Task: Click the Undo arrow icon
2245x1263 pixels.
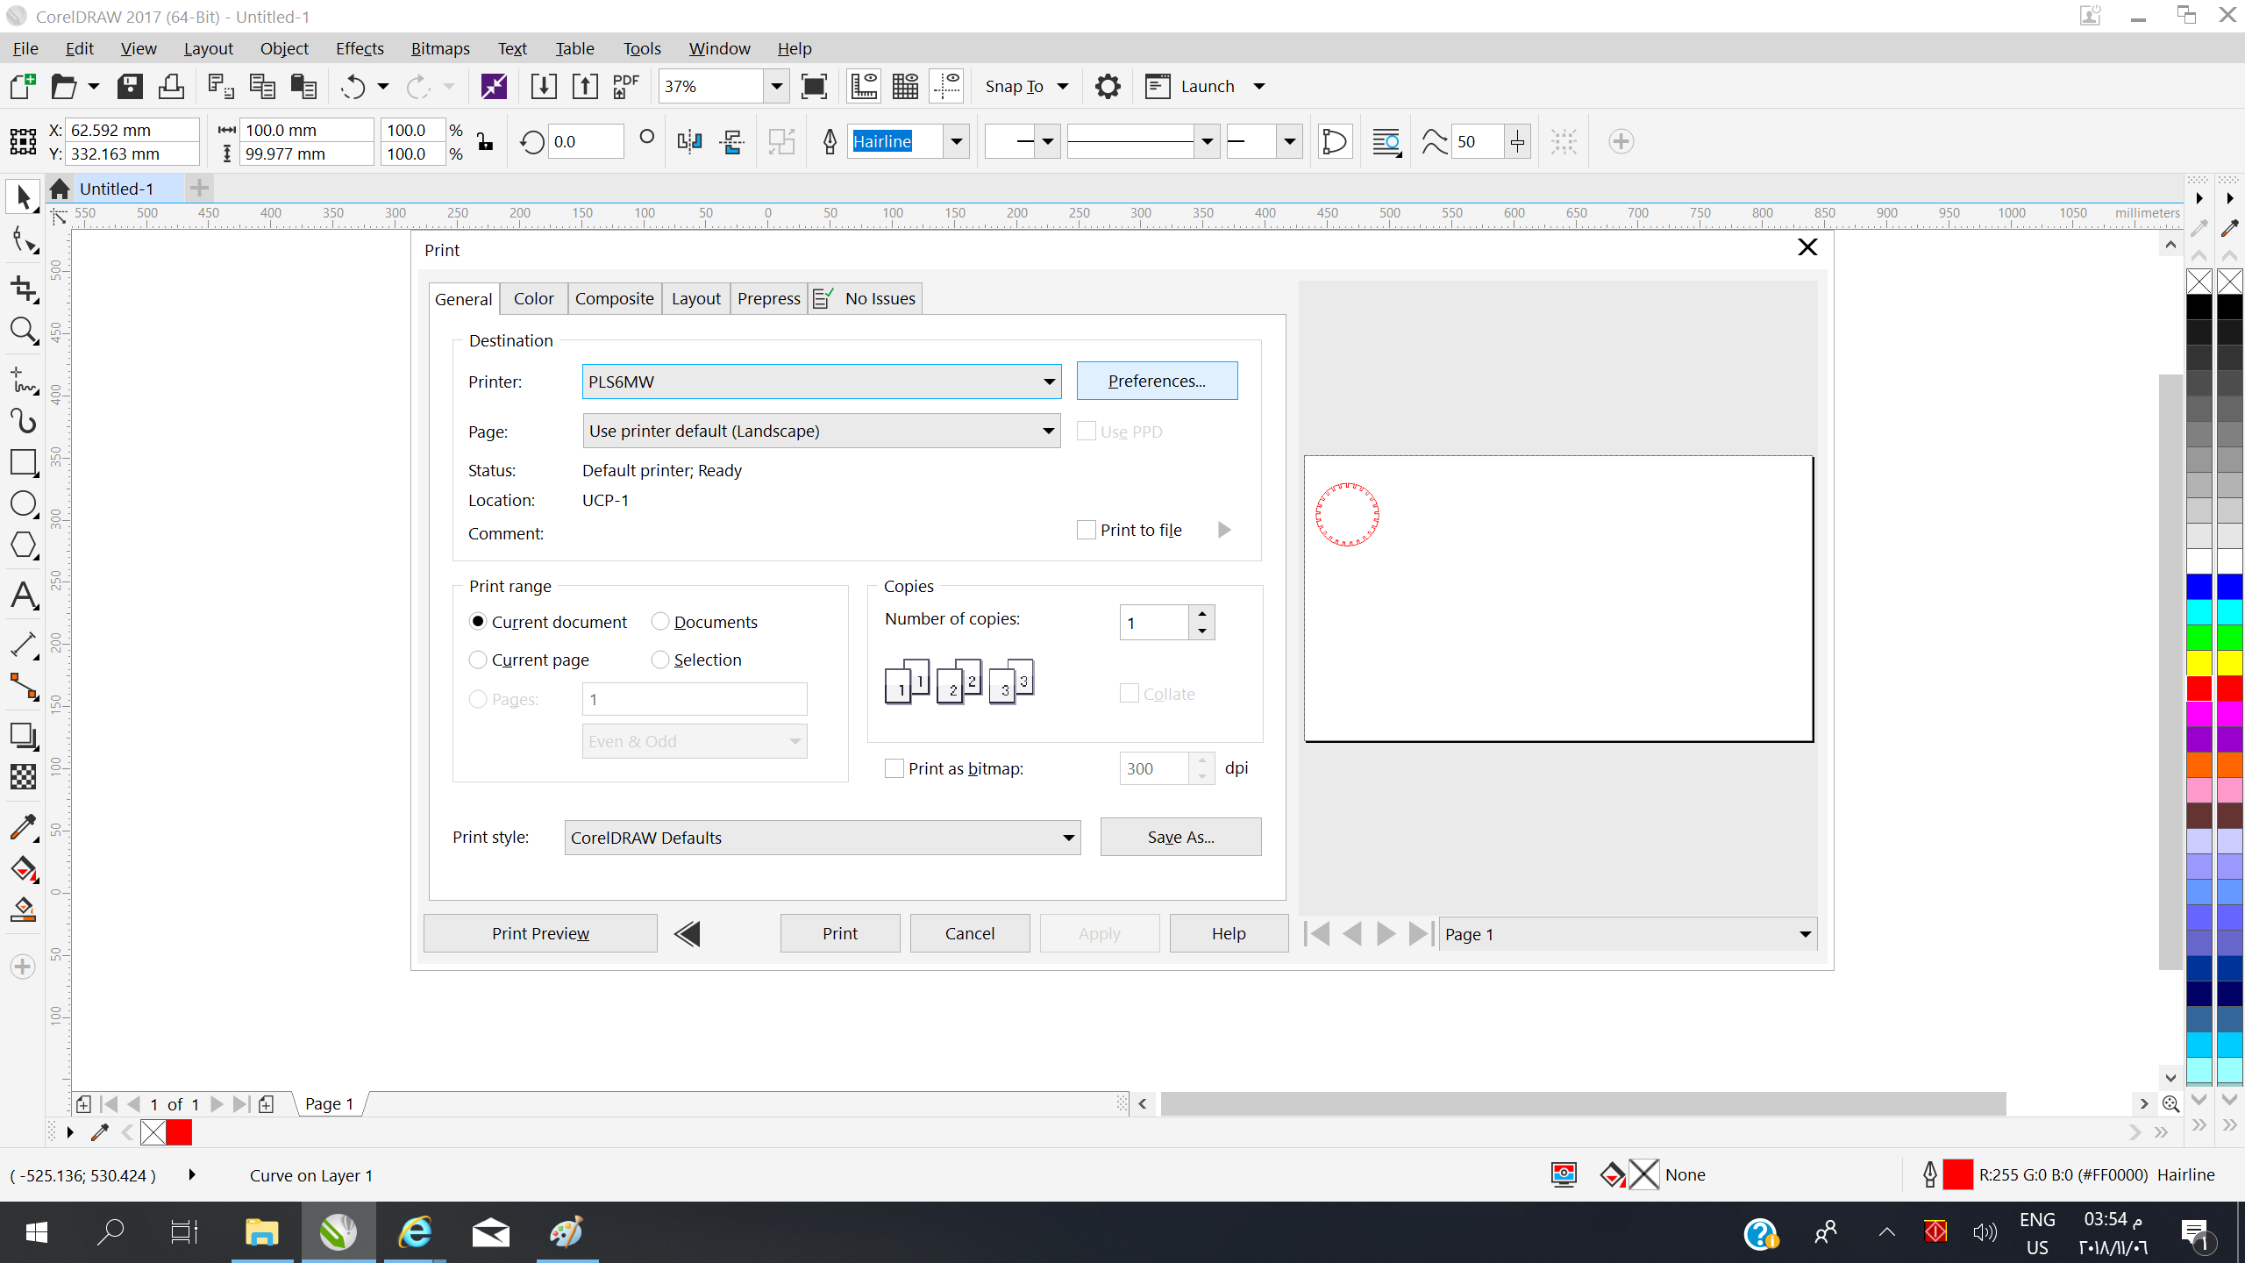Action: click(x=353, y=86)
